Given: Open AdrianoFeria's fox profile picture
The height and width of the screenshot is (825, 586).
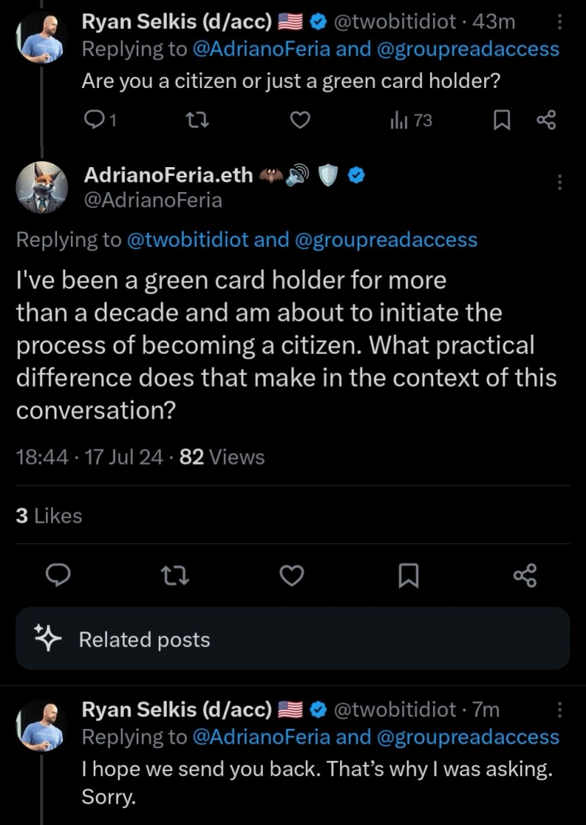Looking at the screenshot, I should pos(42,188).
